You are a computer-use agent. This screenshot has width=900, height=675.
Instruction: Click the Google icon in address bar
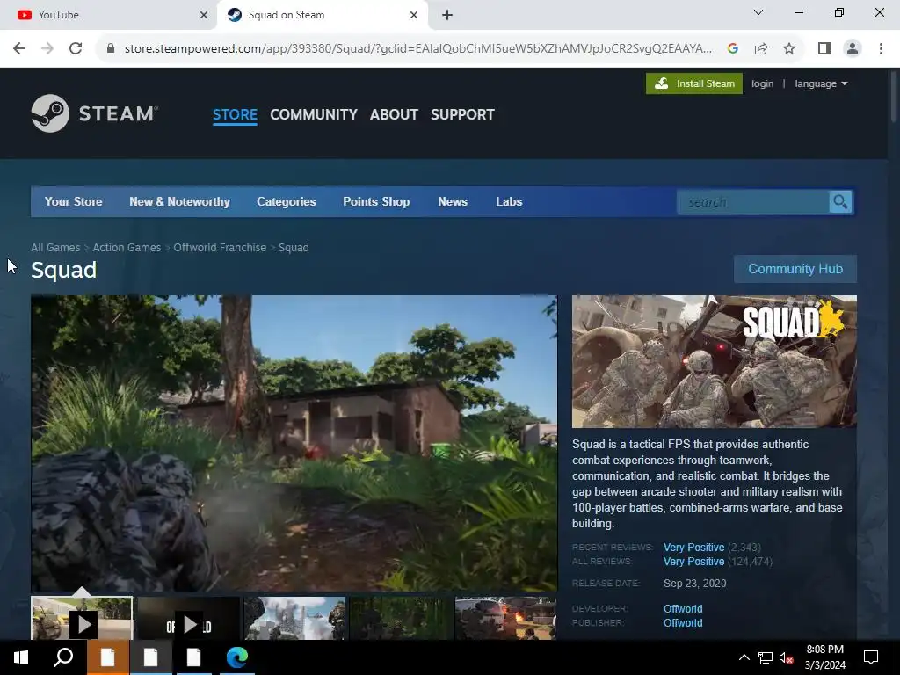point(732,49)
